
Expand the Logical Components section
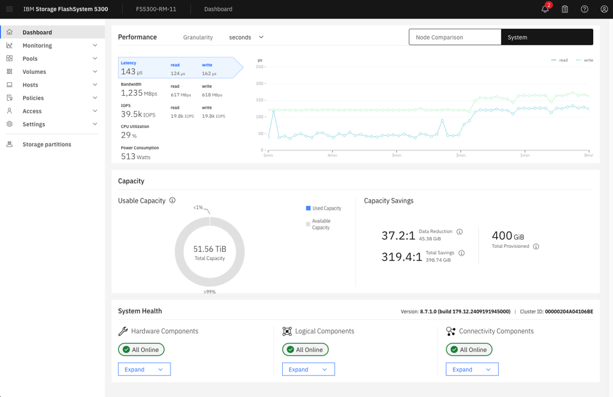(x=308, y=370)
